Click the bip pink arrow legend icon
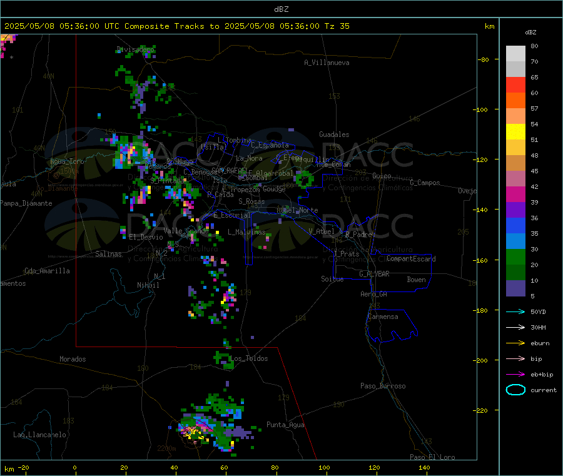 515,358
